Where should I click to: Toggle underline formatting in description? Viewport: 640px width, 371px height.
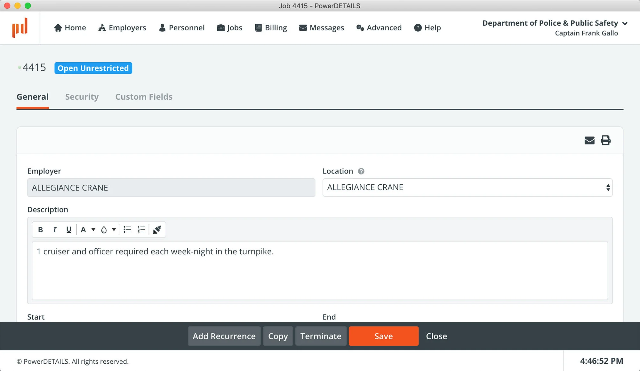click(68, 229)
